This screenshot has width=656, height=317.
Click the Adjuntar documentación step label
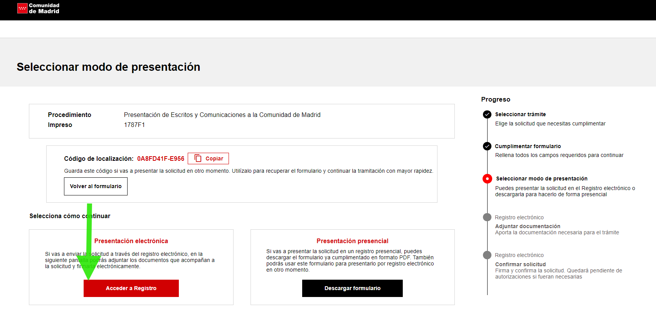528,226
